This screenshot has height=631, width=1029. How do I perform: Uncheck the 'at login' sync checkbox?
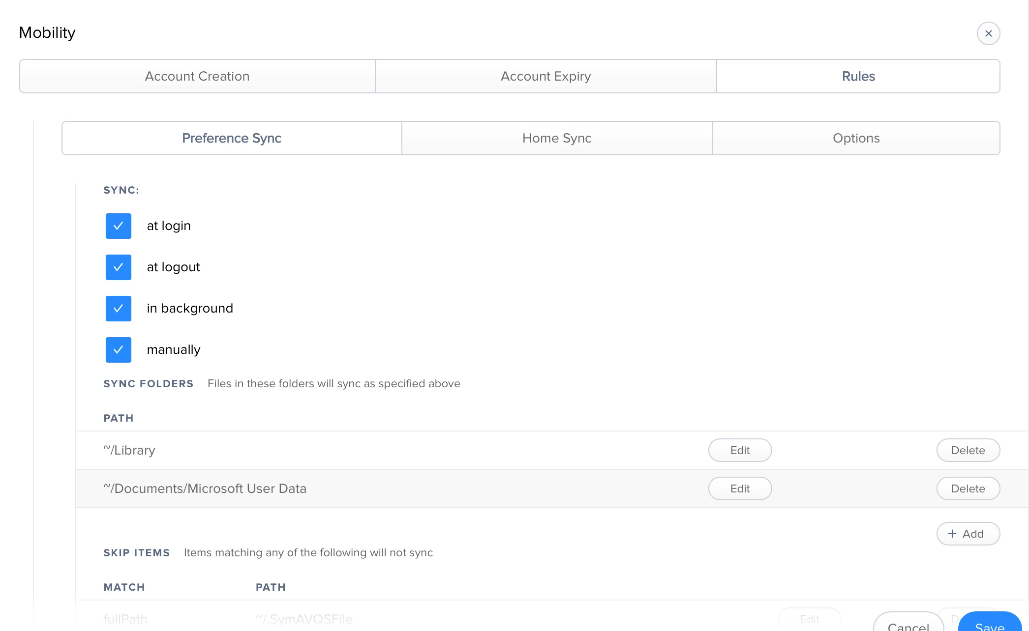[x=118, y=226]
